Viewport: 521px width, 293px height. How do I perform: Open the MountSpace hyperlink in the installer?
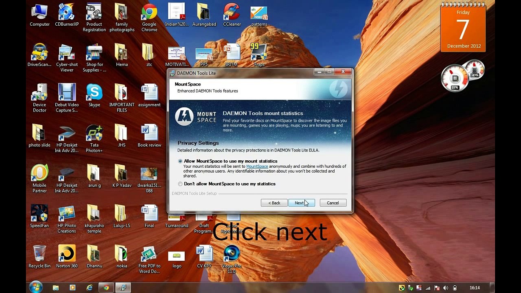[257, 166]
